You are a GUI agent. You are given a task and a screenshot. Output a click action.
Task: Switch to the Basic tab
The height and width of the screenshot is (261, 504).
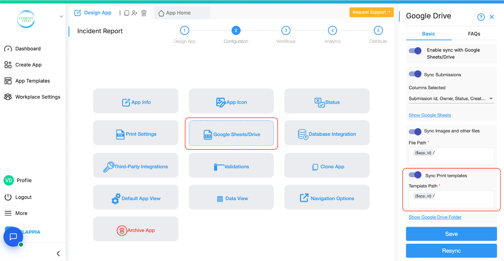[x=429, y=34]
